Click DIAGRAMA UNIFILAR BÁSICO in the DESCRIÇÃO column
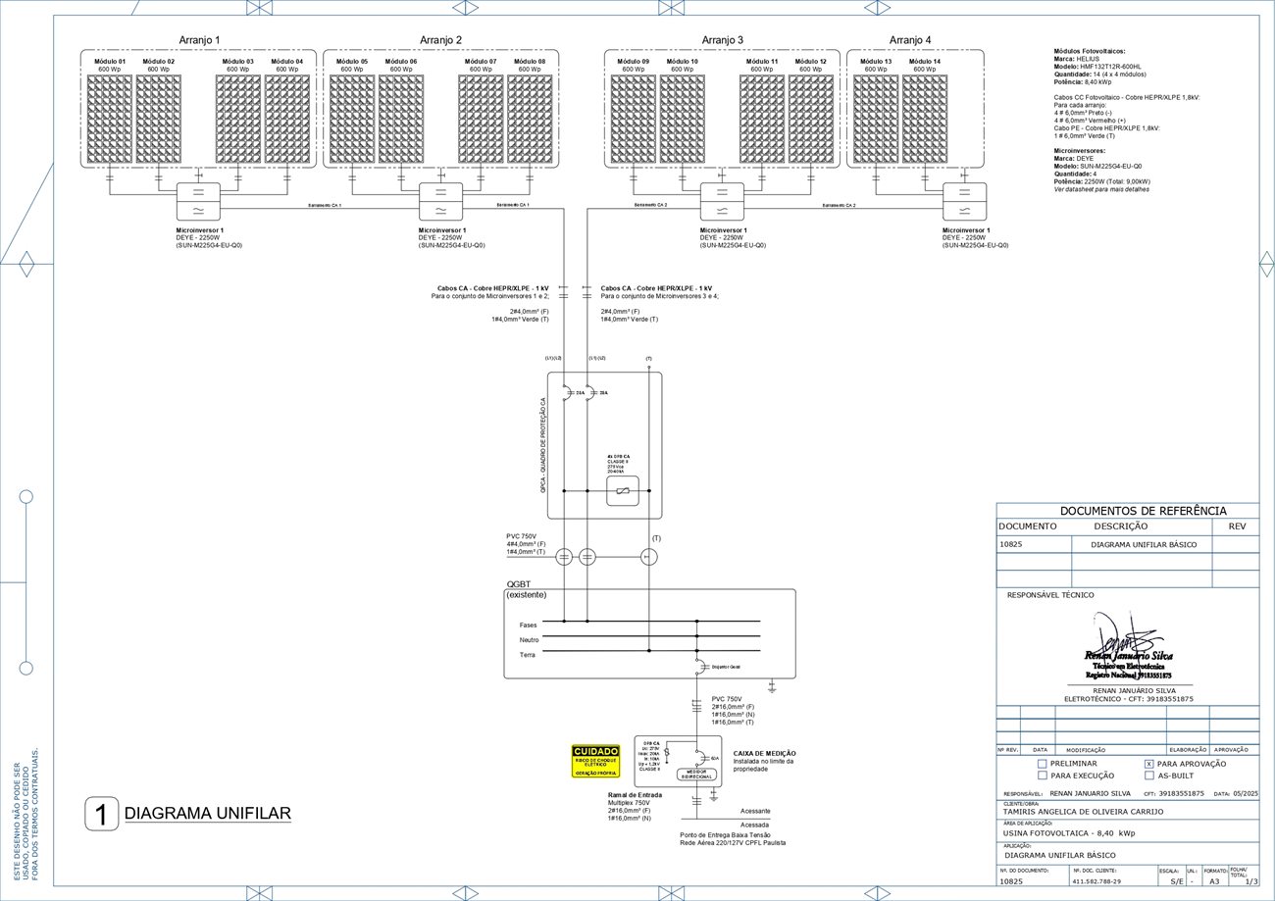The height and width of the screenshot is (901, 1275). click(x=1144, y=544)
